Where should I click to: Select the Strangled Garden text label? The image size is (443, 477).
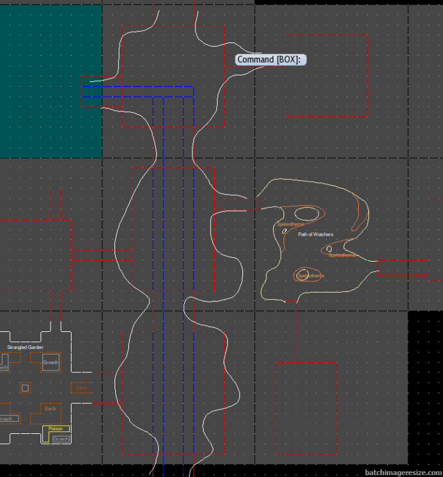tap(25, 347)
